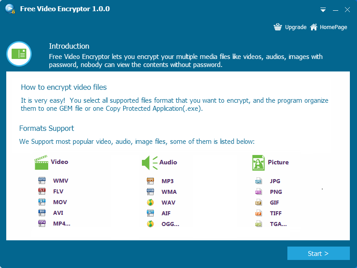This screenshot has height=268, width=357.
Task: Select the MP3 audio format icon
Action: 151,181
